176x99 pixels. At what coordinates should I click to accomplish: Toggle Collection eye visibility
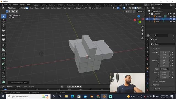click(x=171, y=14)
